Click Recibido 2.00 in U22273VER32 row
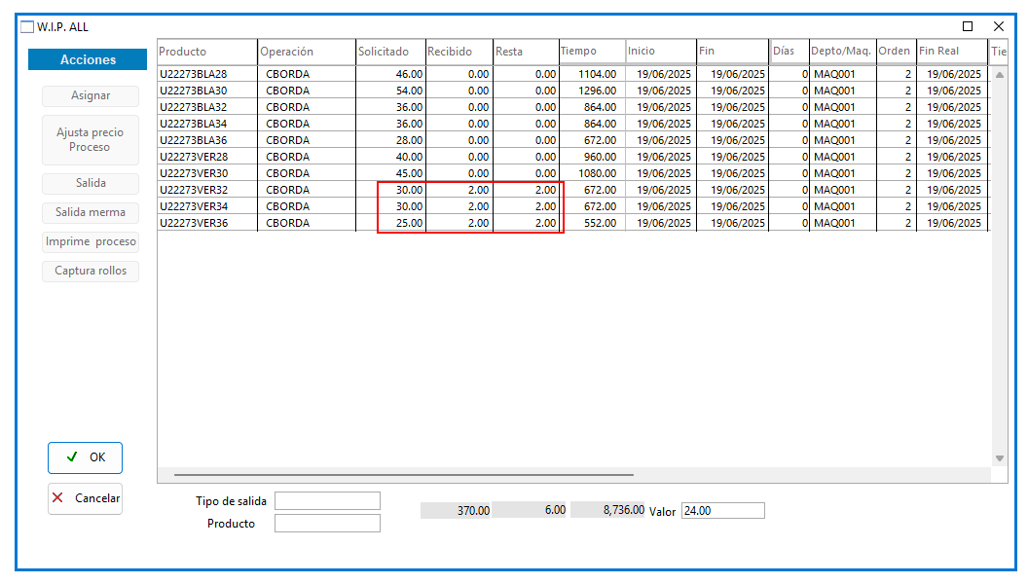 coord(479,190)
